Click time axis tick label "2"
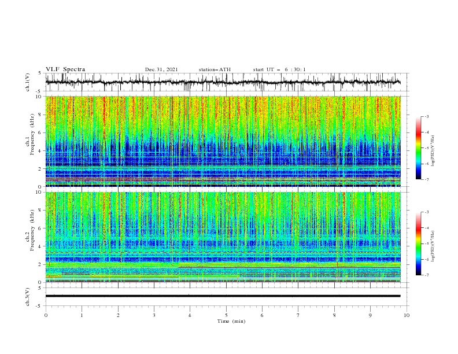Image resolution: width=458 pixels, height=354 pixels. 118,315
